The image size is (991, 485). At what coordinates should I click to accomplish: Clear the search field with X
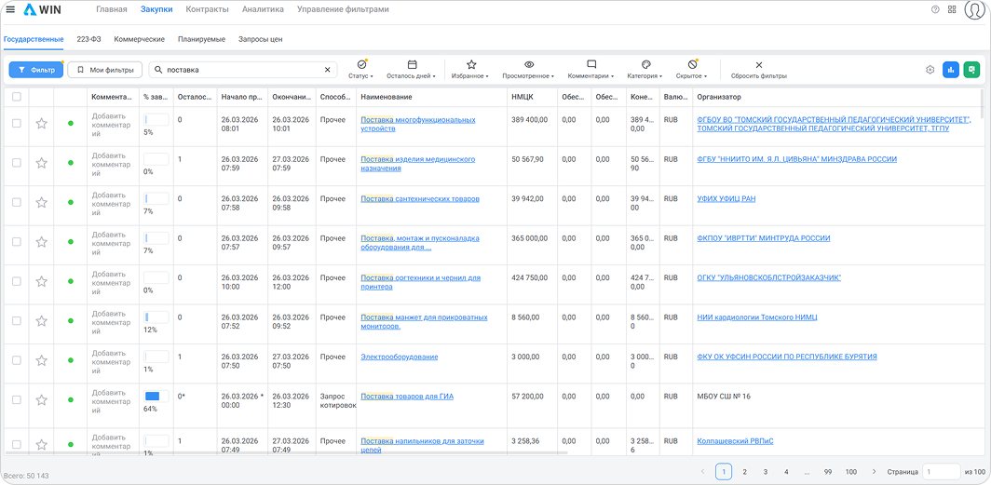click(328, 70)
